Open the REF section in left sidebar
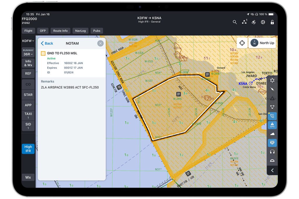Screen dimensions: 299x199 pyautogui.click(x=28, y=73)
